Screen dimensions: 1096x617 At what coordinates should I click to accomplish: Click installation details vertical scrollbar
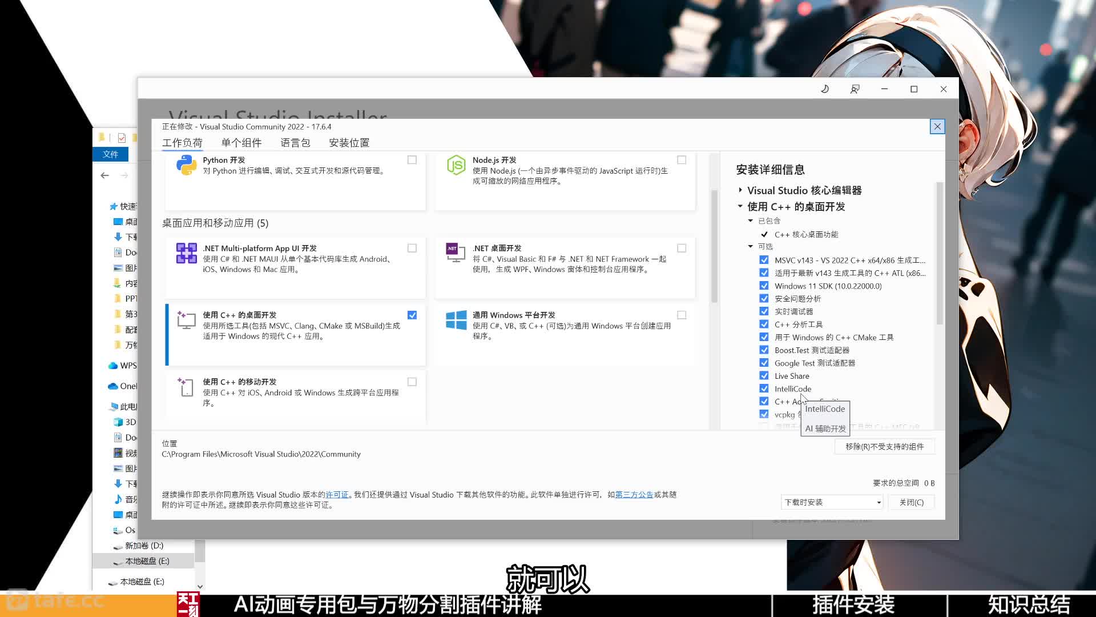click(939, 254)
